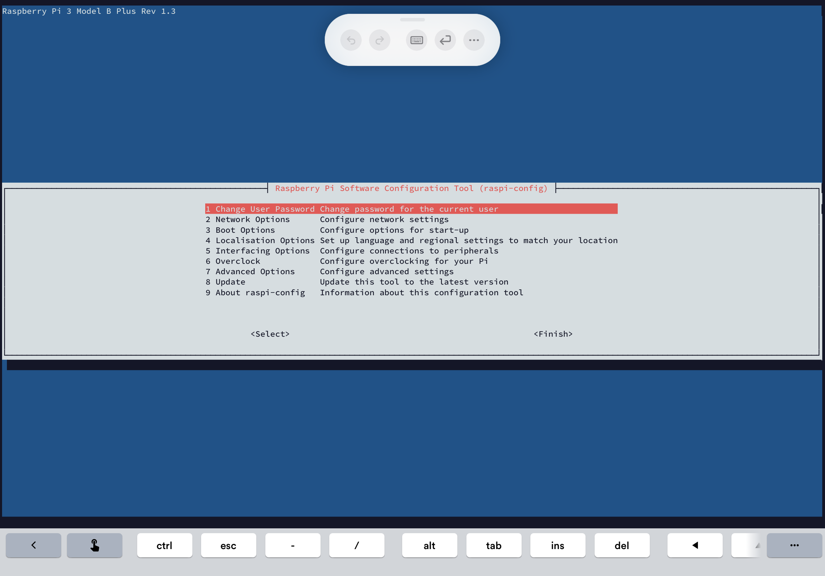Viewport: 825px width, 576px height.
Task: Open the floating toolbar more options
Action: click(474, 40)
